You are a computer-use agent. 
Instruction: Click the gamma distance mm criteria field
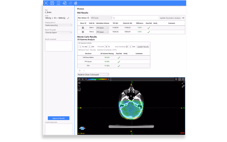pos(89,47)
